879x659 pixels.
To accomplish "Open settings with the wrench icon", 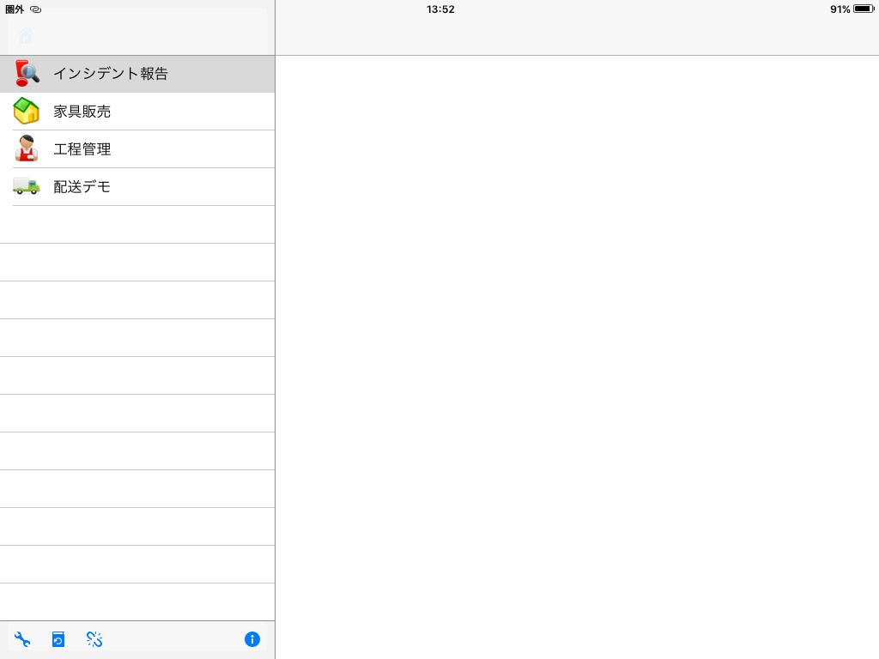I will (x=22, y=639).
